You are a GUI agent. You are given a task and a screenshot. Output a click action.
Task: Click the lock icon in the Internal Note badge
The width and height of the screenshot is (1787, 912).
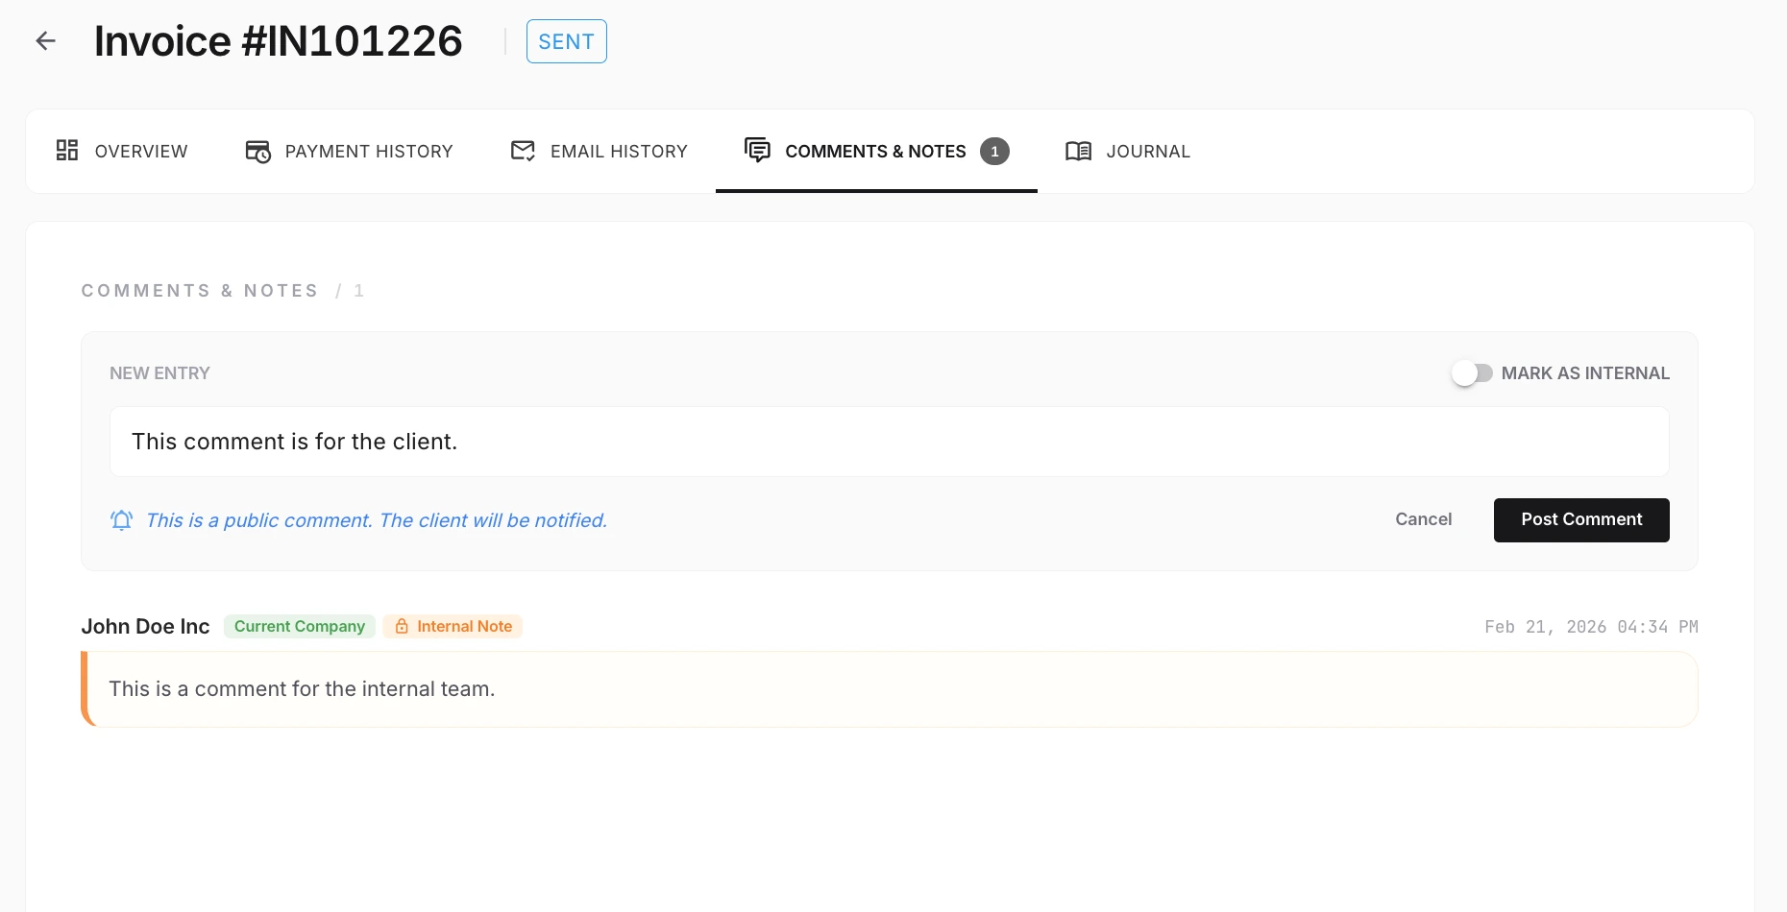401,626
